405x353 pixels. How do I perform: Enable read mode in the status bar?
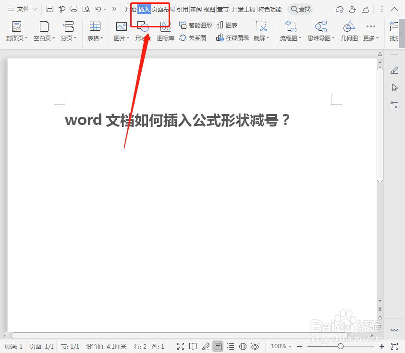193,346
